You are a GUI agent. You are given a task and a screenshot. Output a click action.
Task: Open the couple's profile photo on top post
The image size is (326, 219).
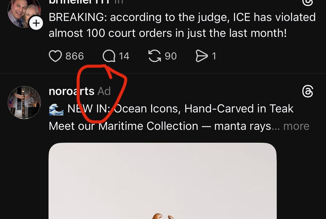[24, 13]
